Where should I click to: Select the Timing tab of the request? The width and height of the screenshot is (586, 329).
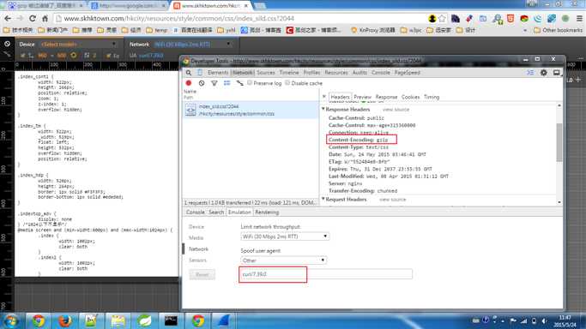(432, 97)
